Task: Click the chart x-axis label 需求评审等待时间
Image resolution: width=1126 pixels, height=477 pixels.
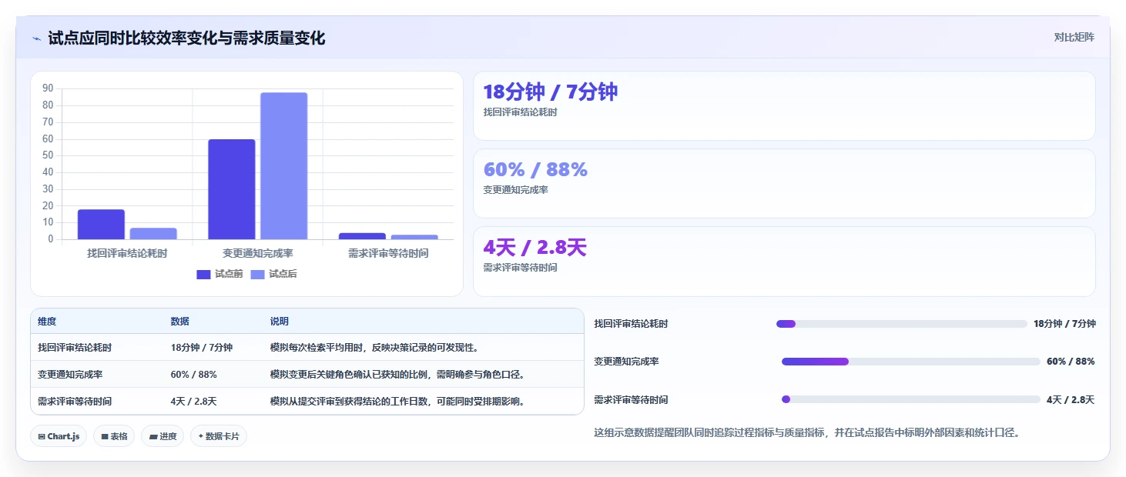Action: 388,253
